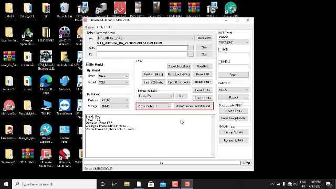Open Task View on taskbar
Image resolution: width=336 pixels, height=189 pixels.
tap(114, 184)
